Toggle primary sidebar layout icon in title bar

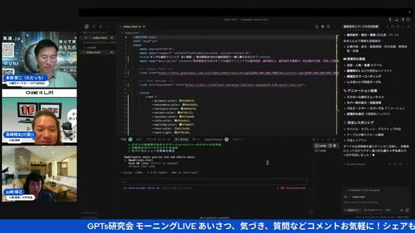(390, 19)
